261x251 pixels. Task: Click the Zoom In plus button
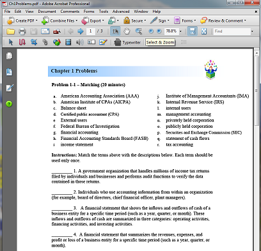coord(159,31)
